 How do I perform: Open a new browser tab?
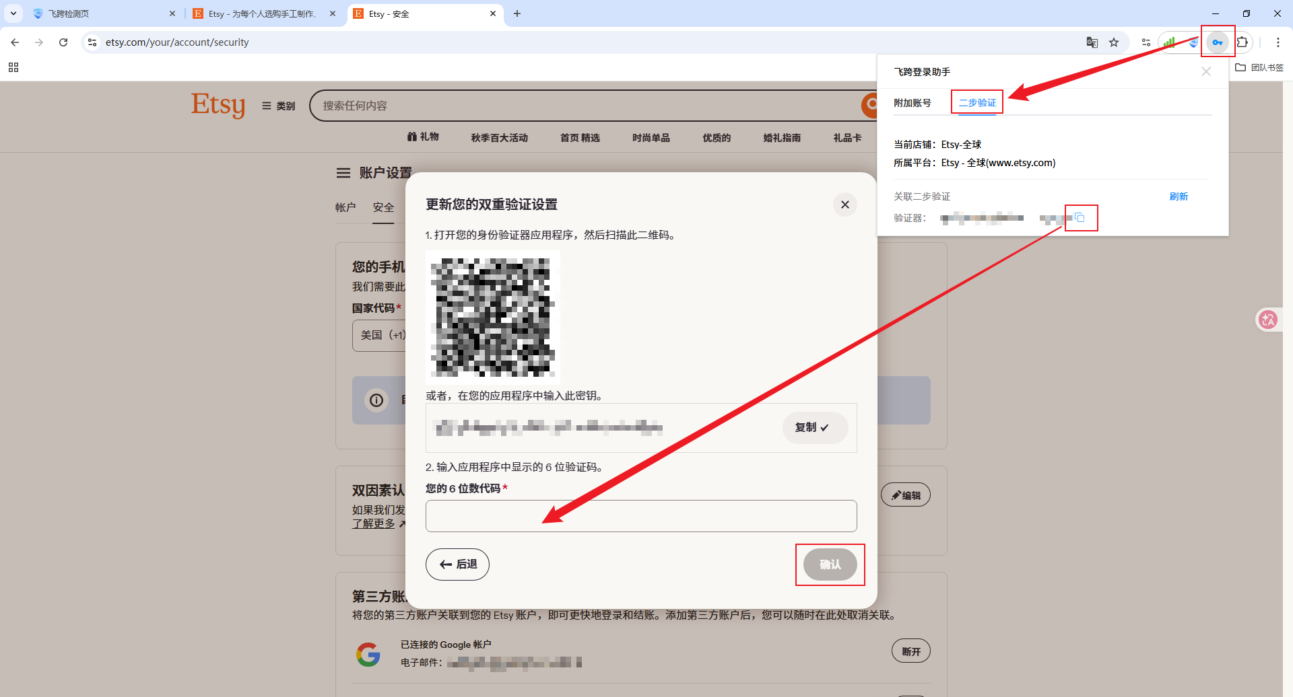(517, 13)
